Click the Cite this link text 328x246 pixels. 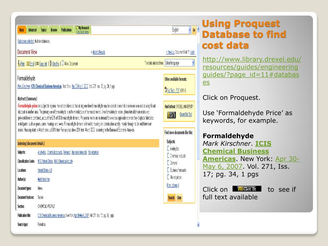click(55, 64)
